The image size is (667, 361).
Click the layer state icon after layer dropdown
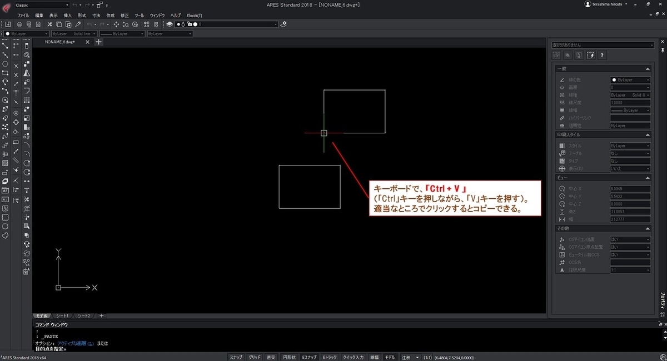pyautogui.click(x=283, y=24)
